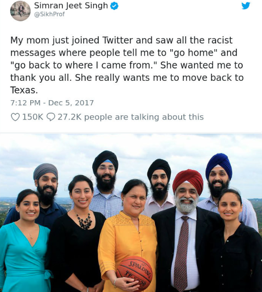Screen dimensions: 262x292
Task: Click the 150K likes count
Action: pyautogui.click(x=33, y=117)
